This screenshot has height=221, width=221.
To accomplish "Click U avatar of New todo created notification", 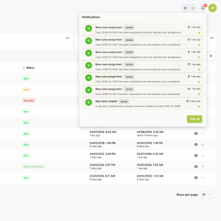I will tap(88, 102).
